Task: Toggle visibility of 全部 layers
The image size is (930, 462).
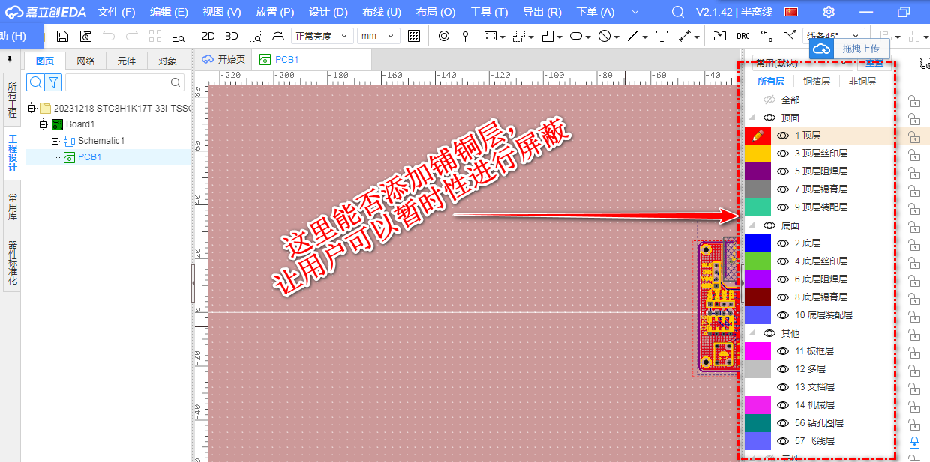Action: point(769,100)
